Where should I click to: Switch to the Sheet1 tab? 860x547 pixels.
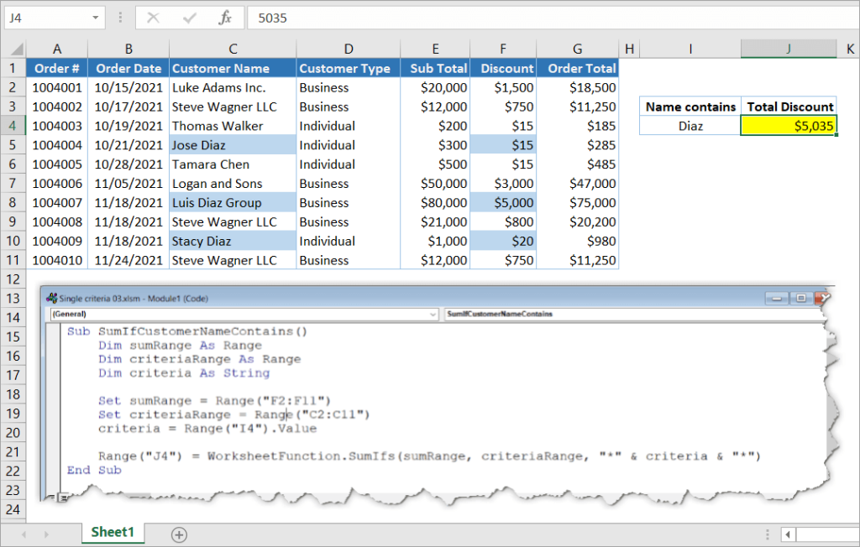(x=113, y=532)
